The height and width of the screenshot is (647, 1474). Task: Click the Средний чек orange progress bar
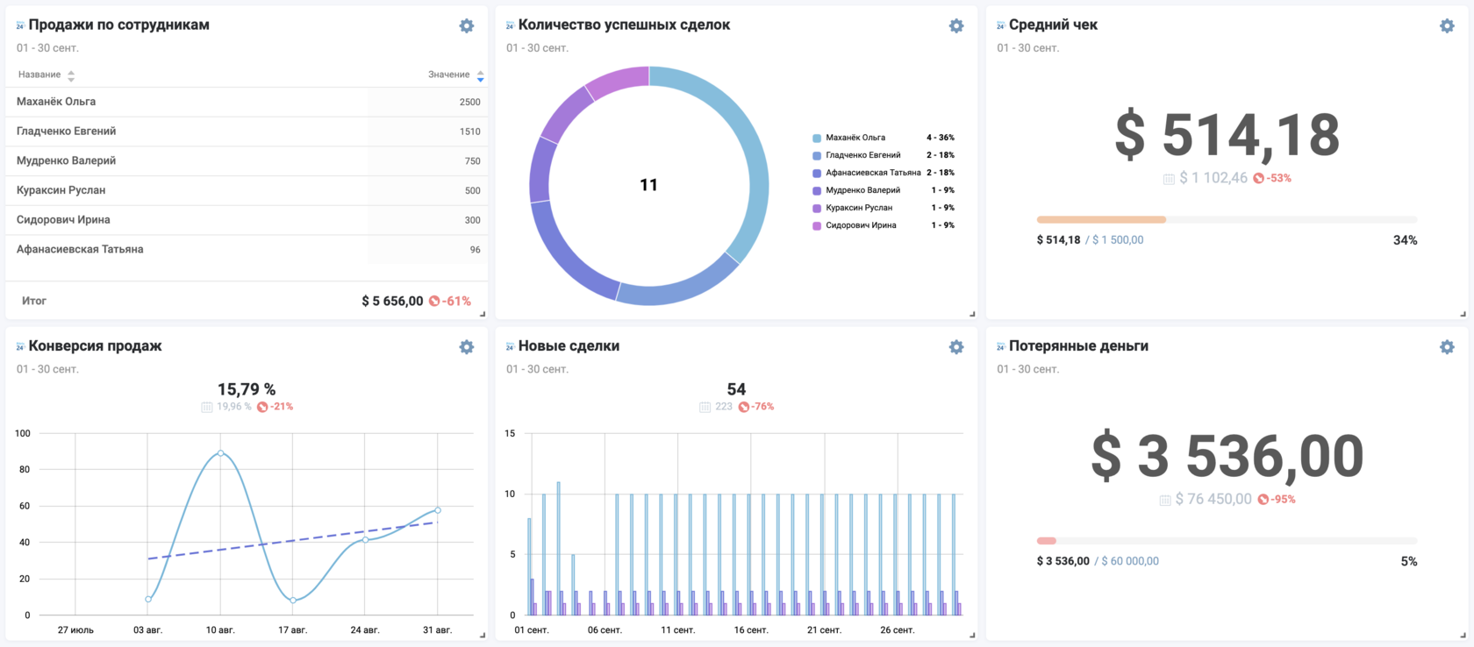tap(1101, 219)
